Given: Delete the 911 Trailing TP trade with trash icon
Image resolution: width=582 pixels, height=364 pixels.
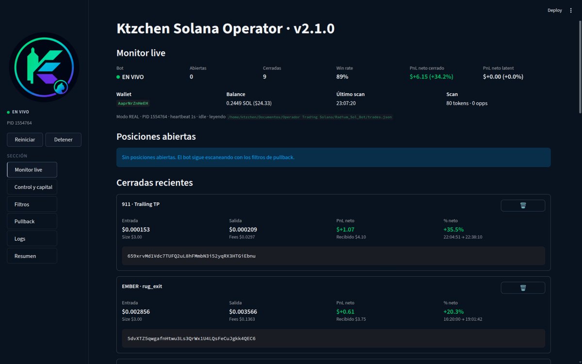Looking at the screenshot, I should [523, 205].
